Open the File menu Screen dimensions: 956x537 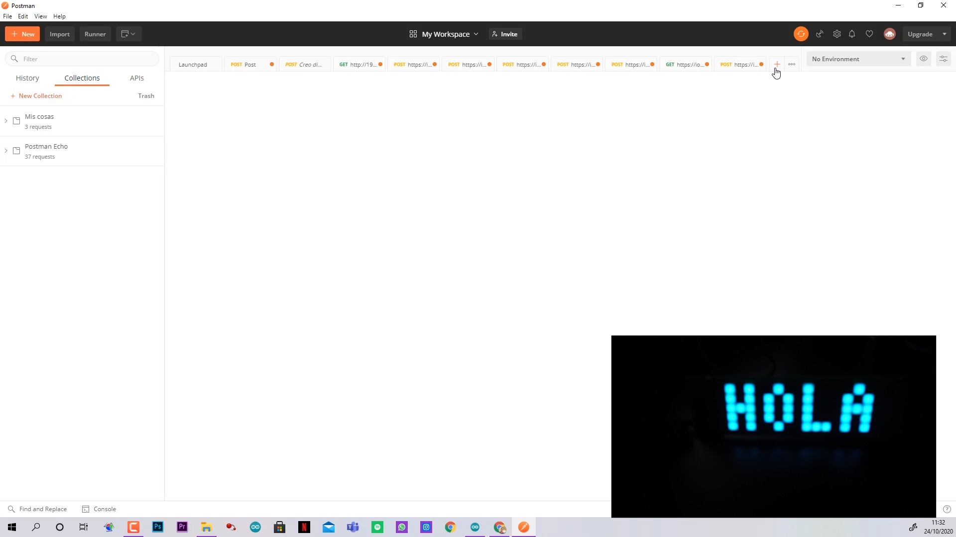(x=7, y=16)
